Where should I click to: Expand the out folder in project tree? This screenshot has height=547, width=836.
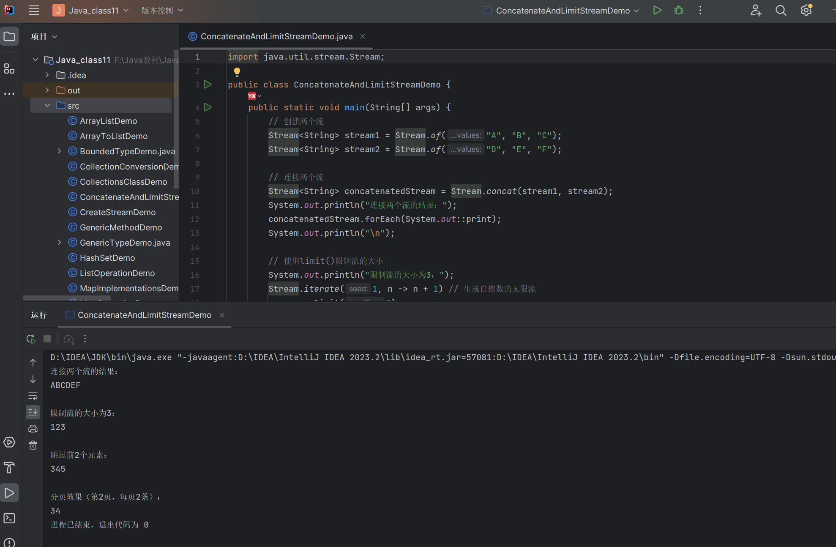point(47,90)
